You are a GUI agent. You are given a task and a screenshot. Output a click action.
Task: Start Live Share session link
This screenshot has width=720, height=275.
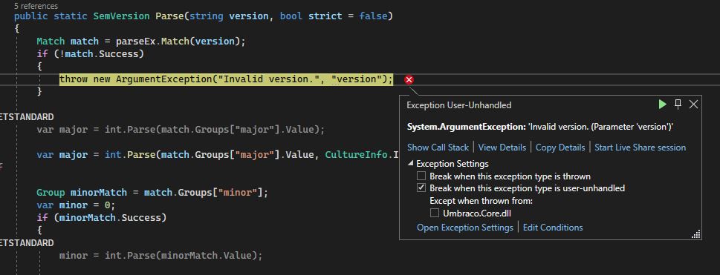point(640,148)
